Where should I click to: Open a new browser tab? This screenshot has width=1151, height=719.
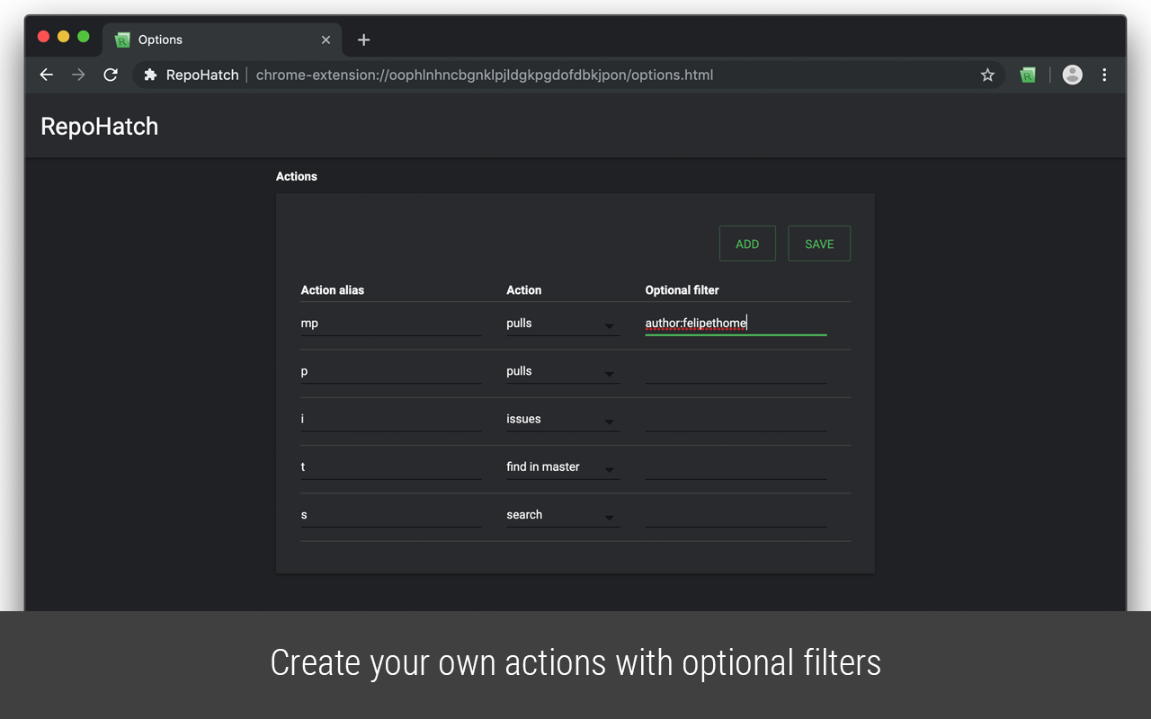(x=363, y=40)
